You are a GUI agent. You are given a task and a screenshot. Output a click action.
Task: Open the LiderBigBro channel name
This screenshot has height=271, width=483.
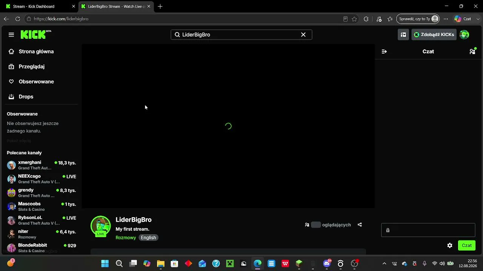point(134,220)
